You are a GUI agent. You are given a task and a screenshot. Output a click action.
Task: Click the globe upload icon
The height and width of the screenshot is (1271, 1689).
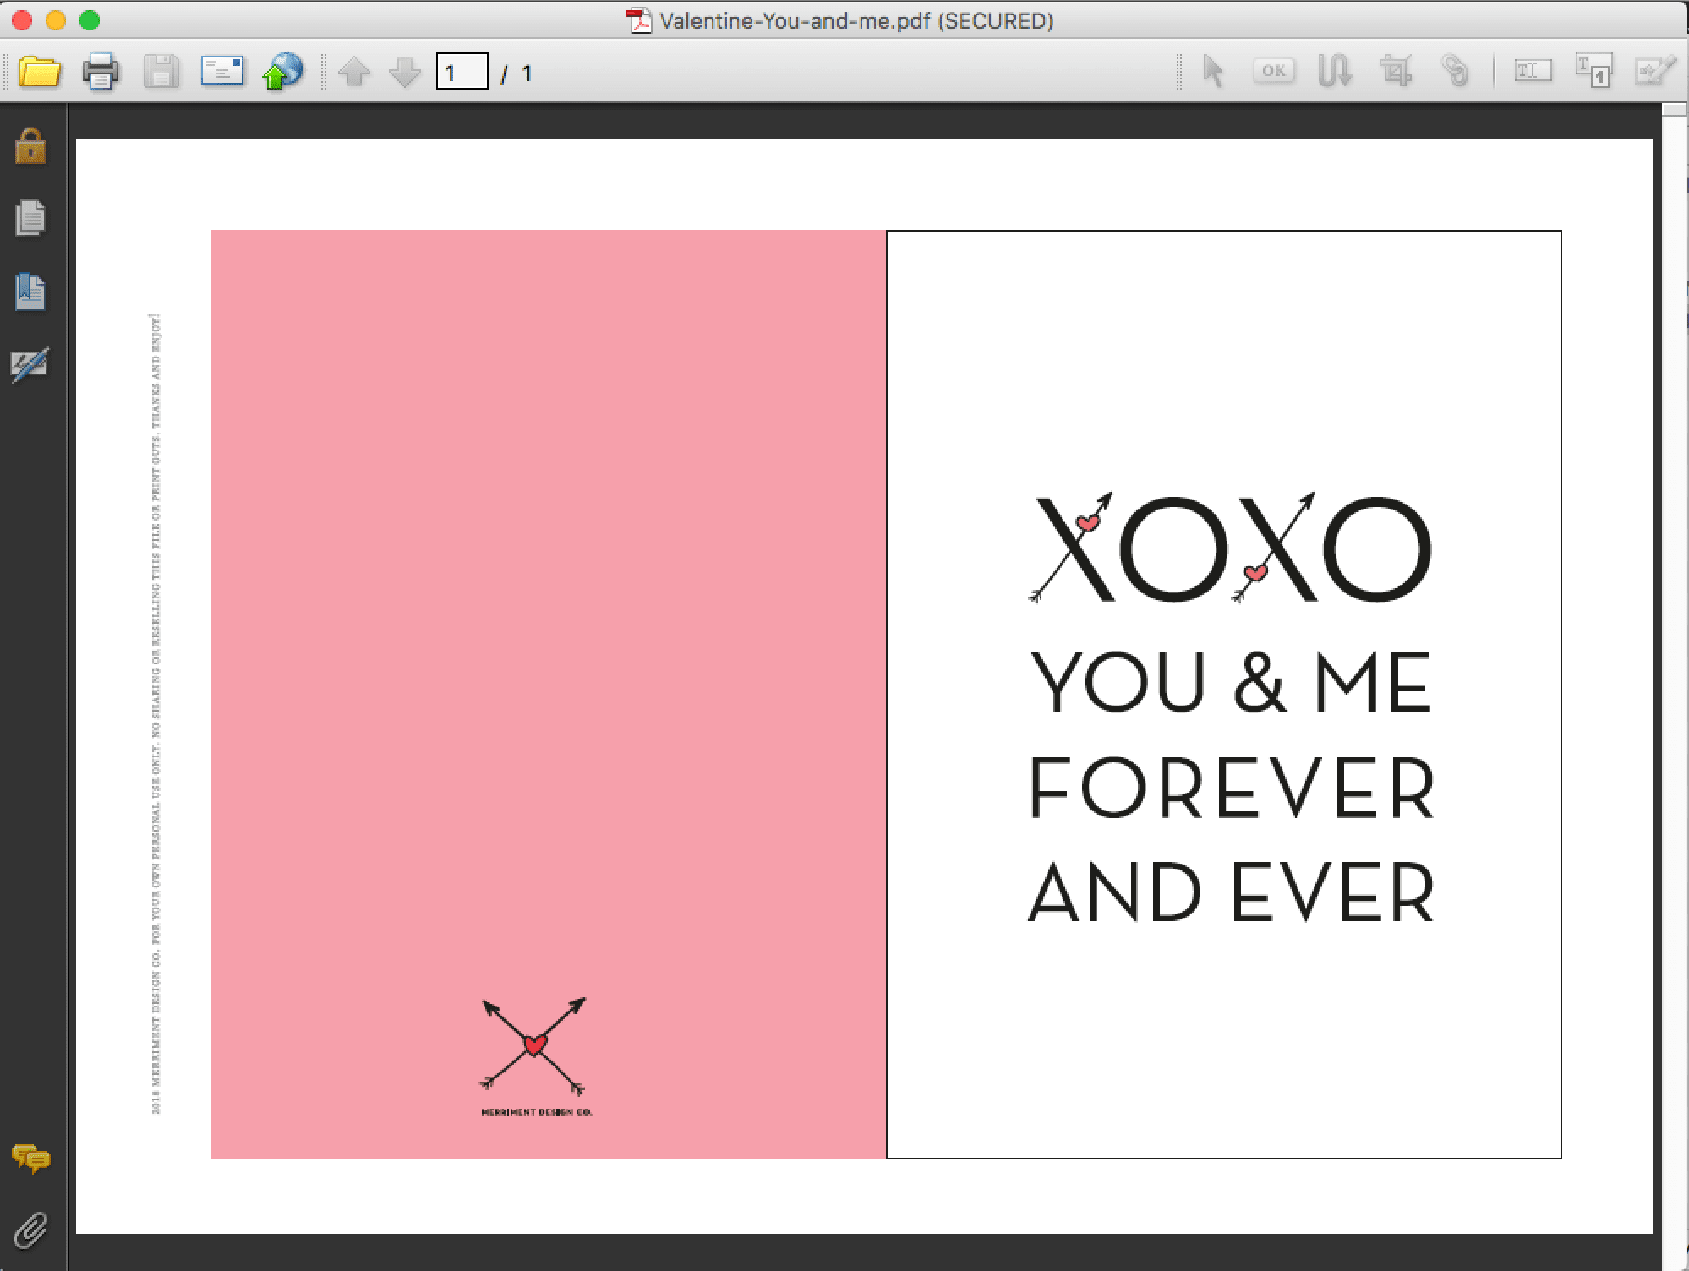282,72
